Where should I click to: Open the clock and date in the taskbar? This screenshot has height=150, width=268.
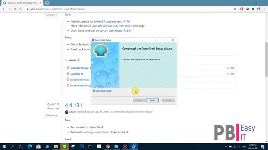[x=253, y=146]
